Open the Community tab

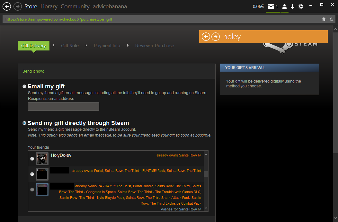(x=75, y=6)
